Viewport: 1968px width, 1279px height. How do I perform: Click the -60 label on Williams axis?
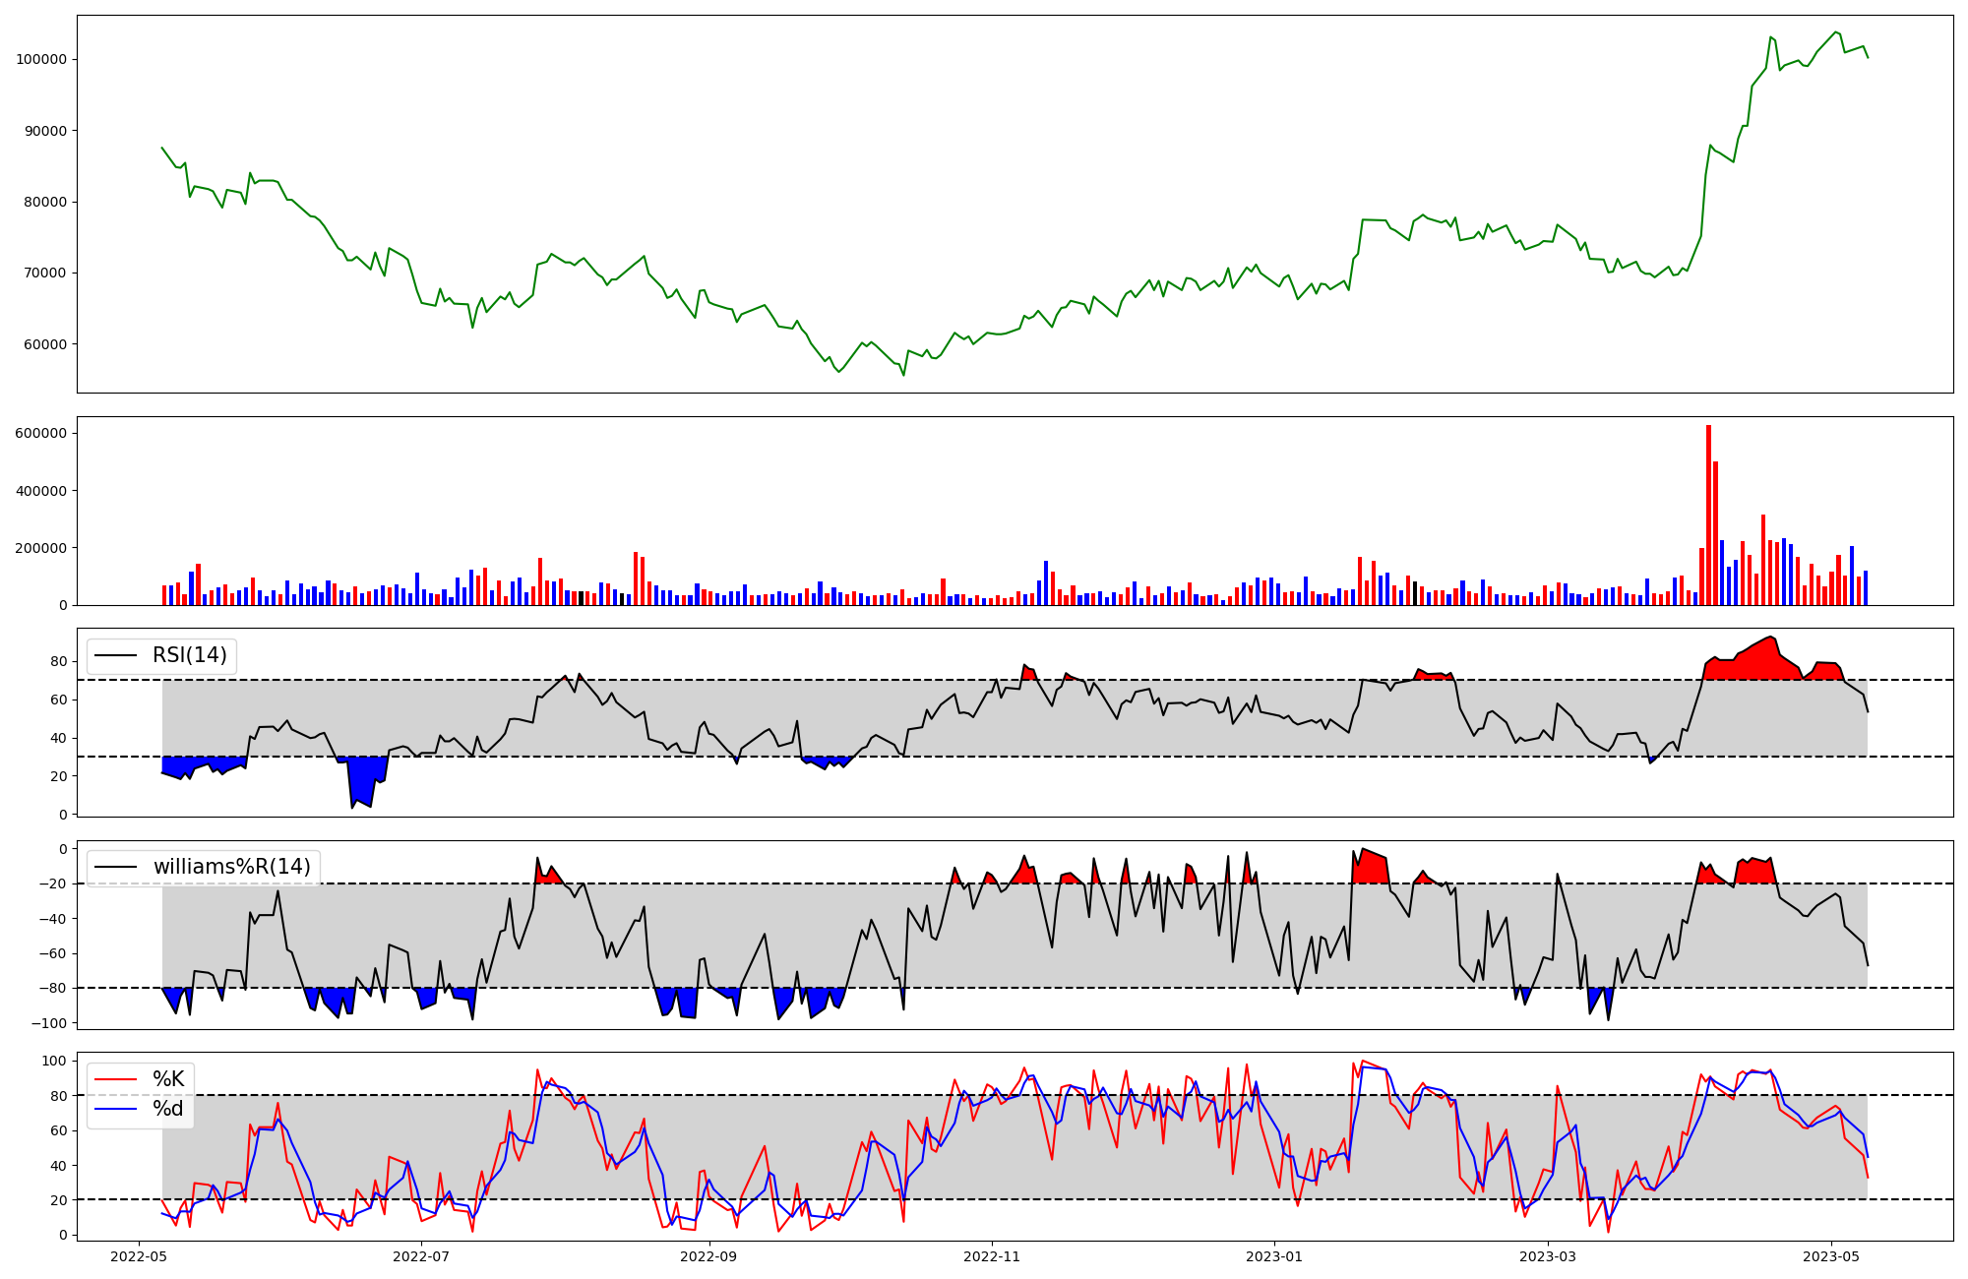point(53,953)
